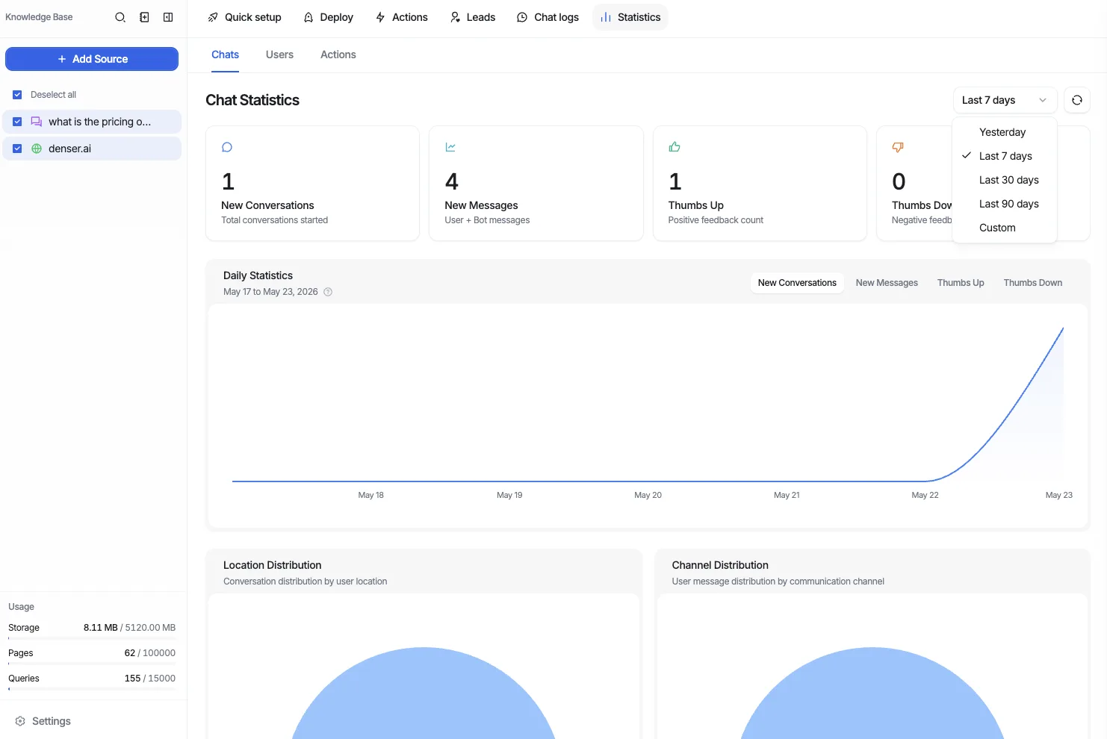This screenshot has width=1107, height=739.
Task: Click the 'Knowledge Base' title
Action: pos(39,17)
